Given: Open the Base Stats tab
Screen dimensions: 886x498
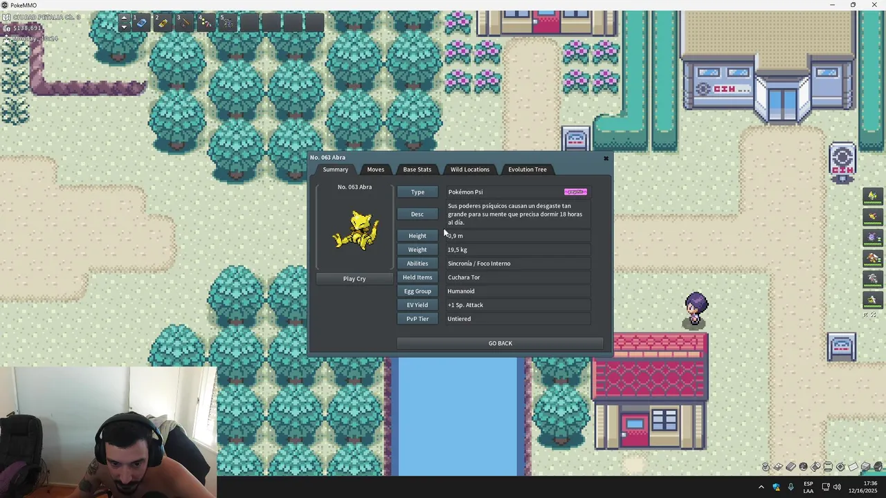Looking at the screenshot, I should pyautogui.click(x=417, y=169).
